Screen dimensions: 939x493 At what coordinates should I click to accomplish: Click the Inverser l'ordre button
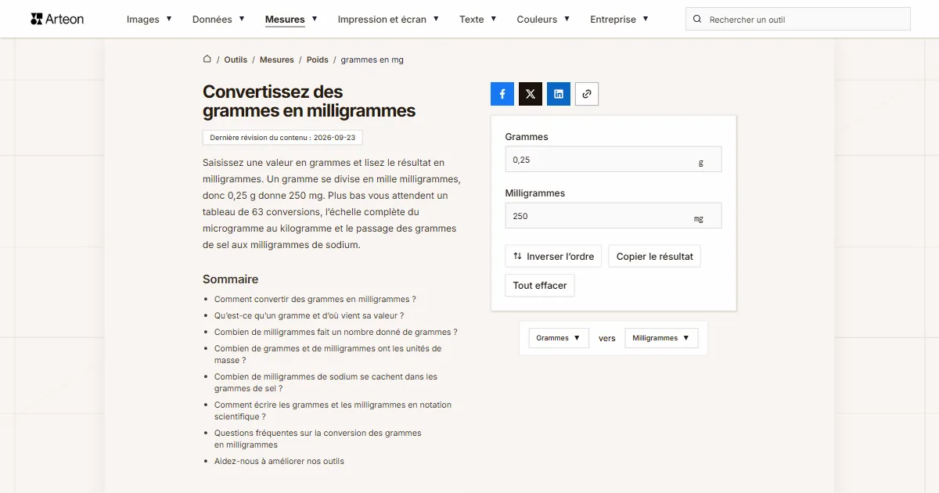point(553,257)
